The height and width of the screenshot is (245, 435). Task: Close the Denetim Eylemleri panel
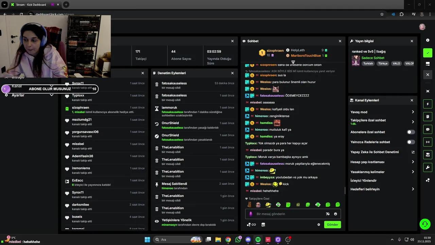tap(232, 73)
